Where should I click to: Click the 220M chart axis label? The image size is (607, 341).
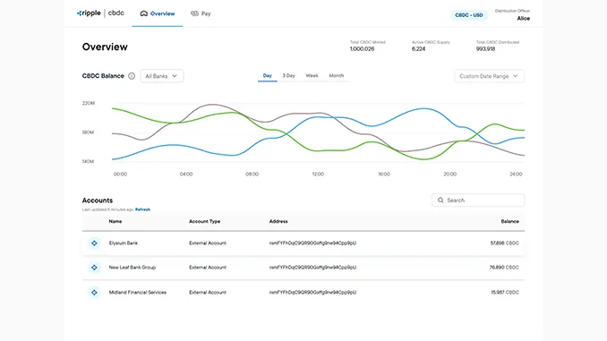pos(89,103)
